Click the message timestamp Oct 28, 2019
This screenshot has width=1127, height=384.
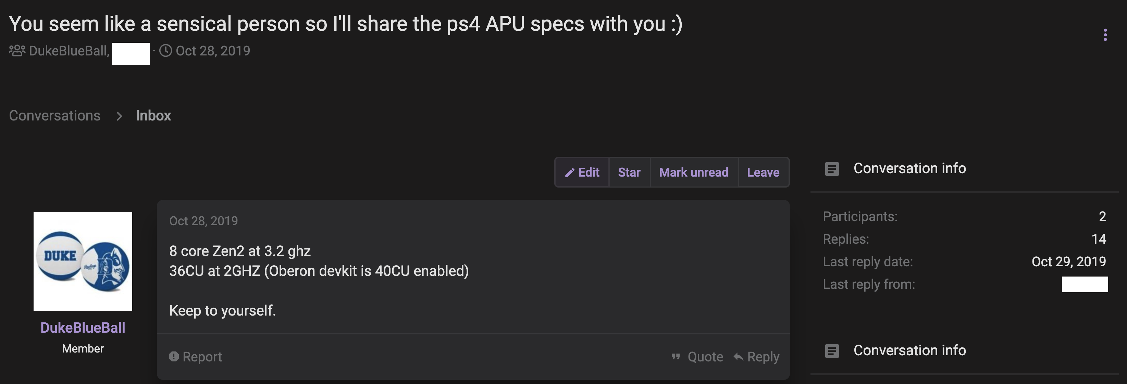(x=203, y=221)
